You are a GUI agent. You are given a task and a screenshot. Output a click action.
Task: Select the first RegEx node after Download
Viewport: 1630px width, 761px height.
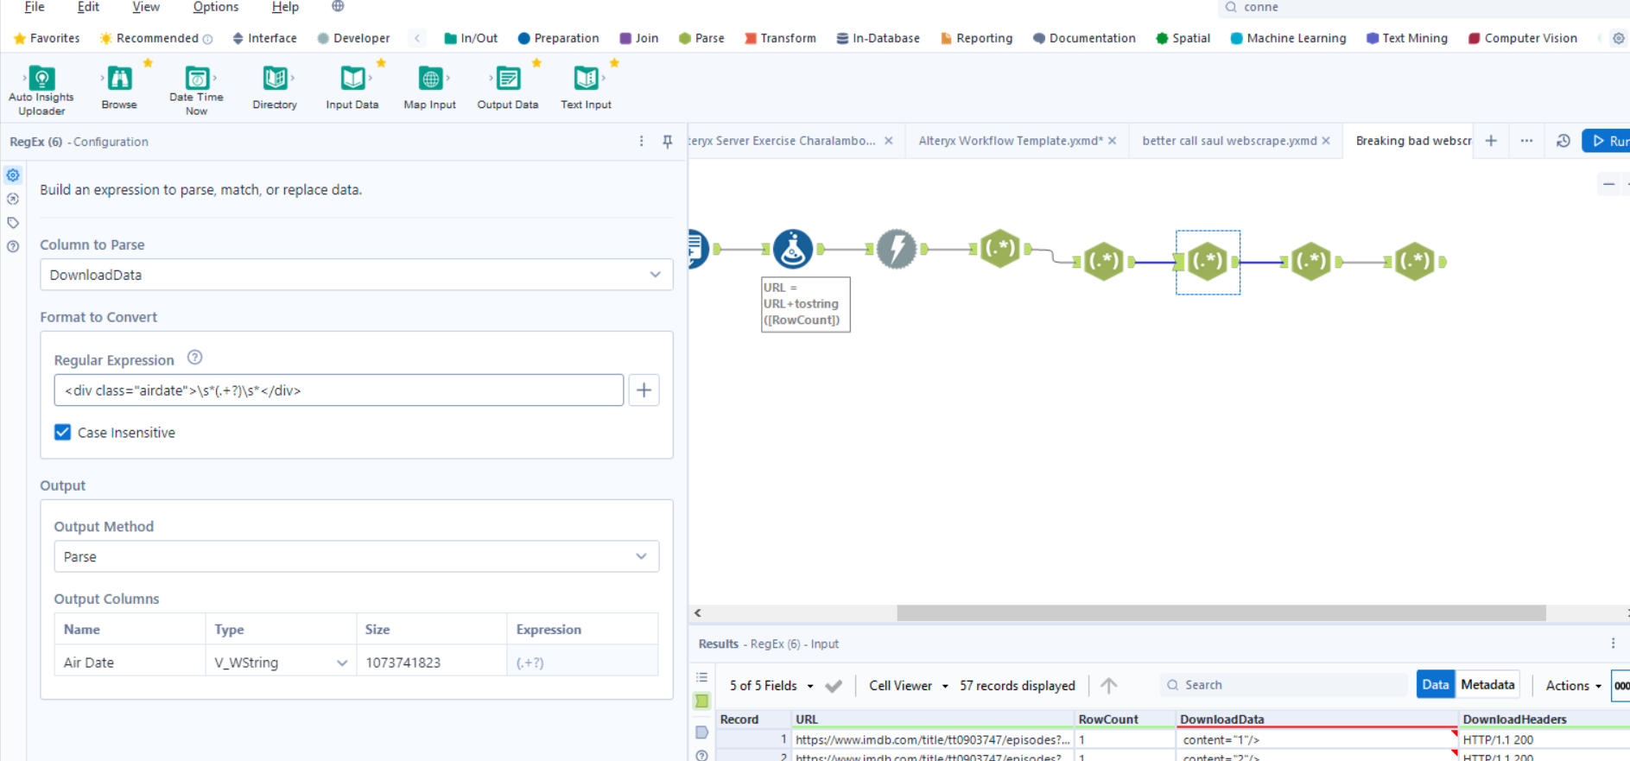(x=1000, y=249)
